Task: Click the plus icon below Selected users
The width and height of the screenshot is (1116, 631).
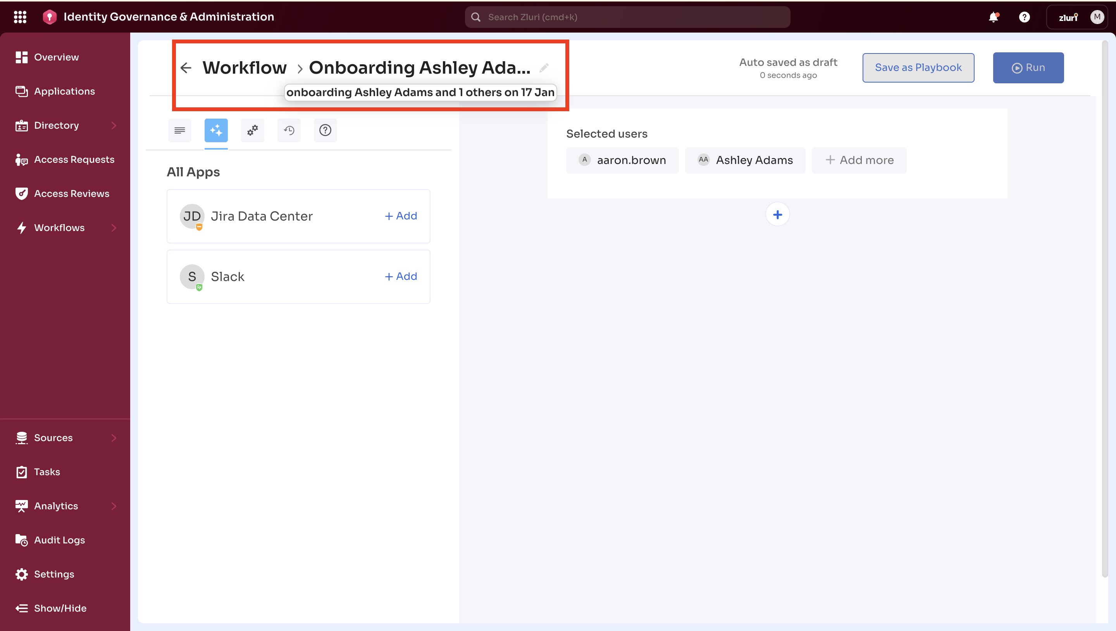Action: pyautogui.click(x=777, y=214)
